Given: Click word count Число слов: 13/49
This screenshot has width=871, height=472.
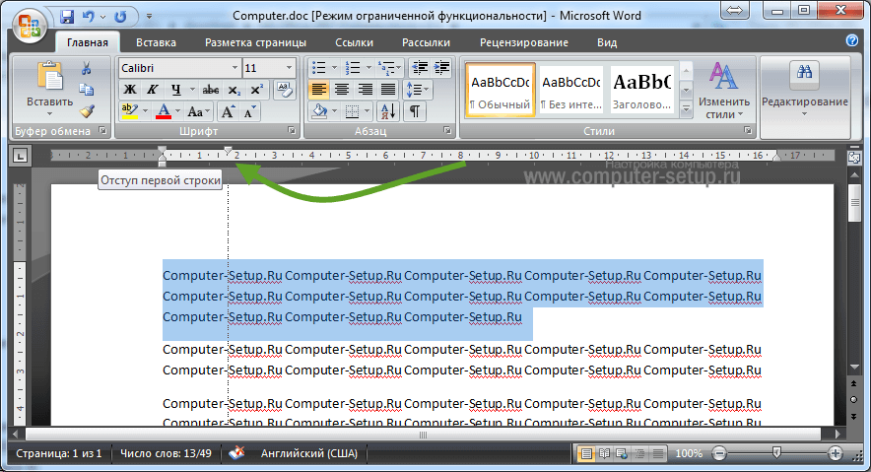Looking at the screenshot, I should pos(166,453).
